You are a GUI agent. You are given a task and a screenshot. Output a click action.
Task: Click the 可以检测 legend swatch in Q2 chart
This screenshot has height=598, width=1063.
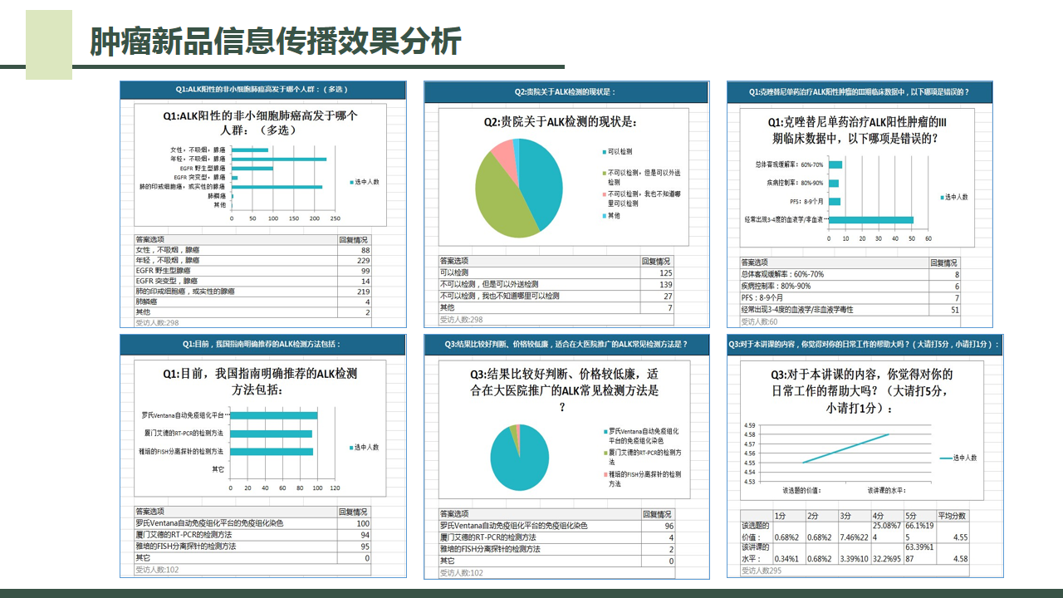click(x=604, y=152)
